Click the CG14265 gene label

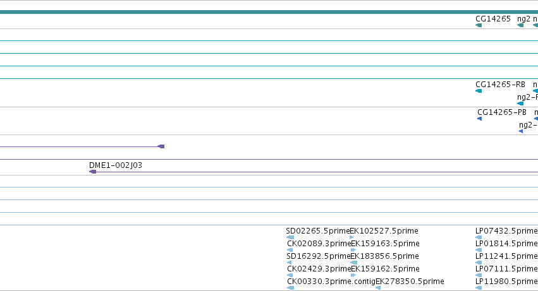coord(493,19)
